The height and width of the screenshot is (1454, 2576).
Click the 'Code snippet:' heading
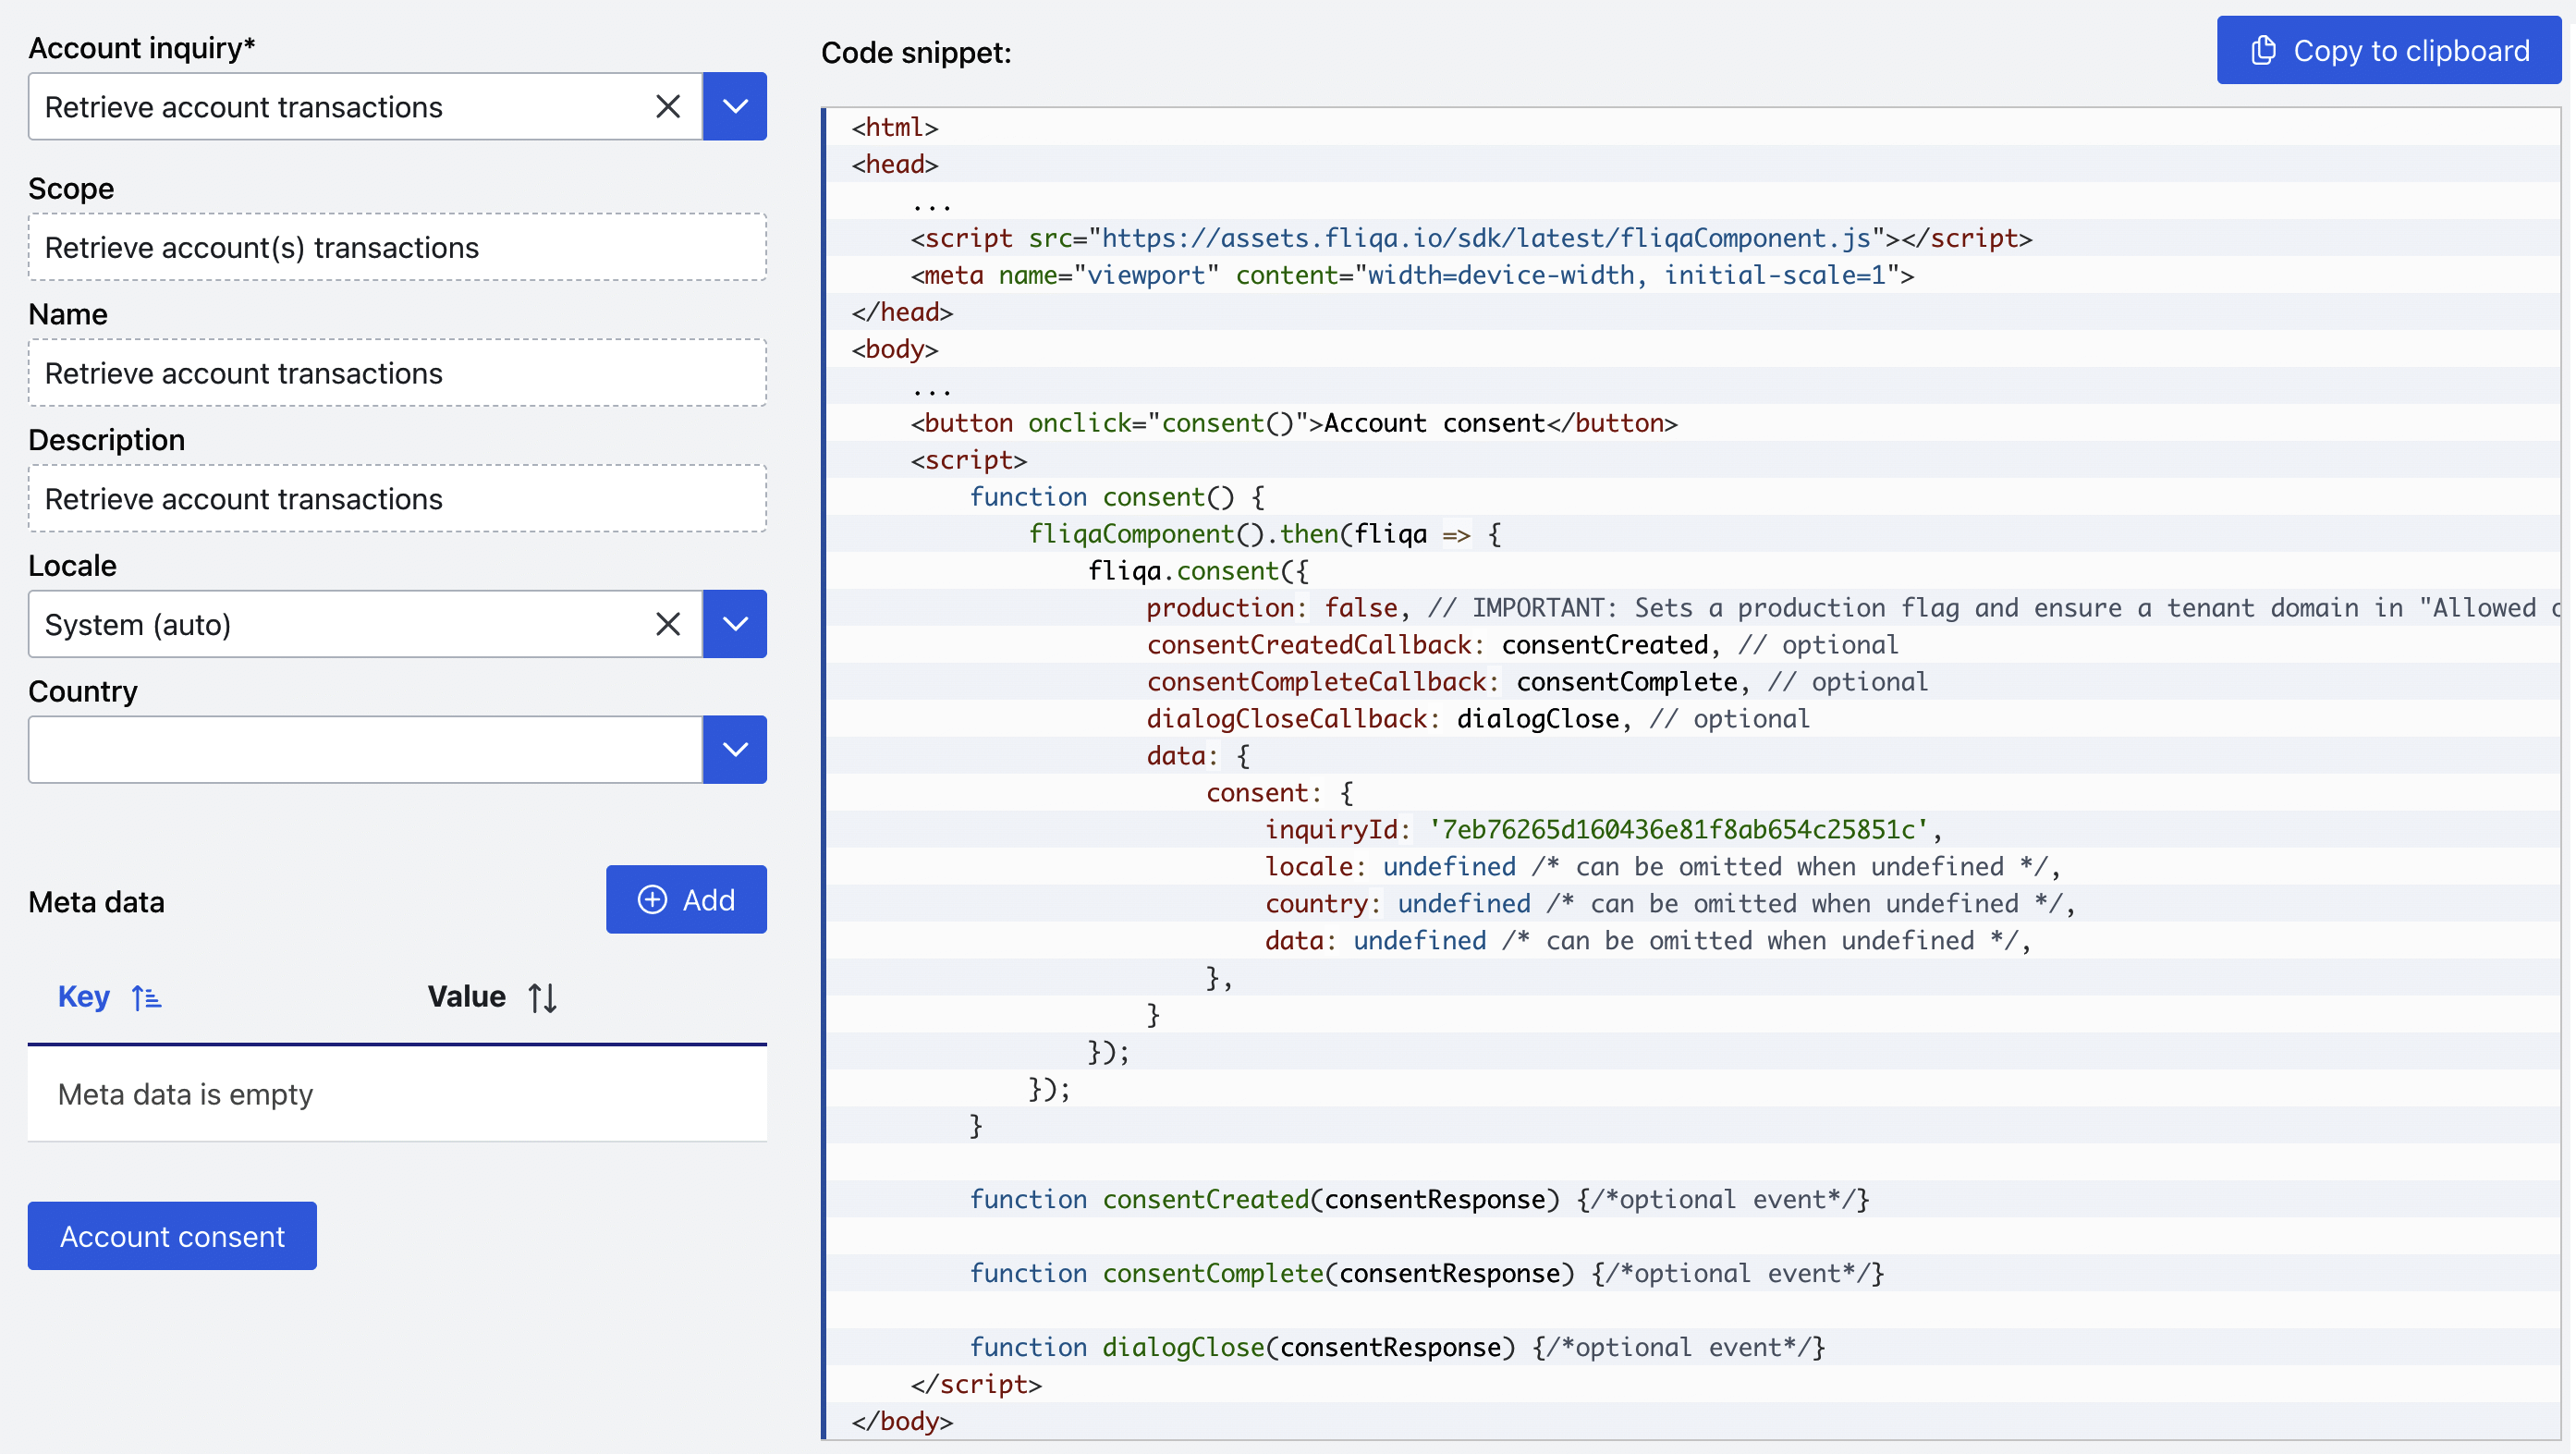[x=916, y=52]
